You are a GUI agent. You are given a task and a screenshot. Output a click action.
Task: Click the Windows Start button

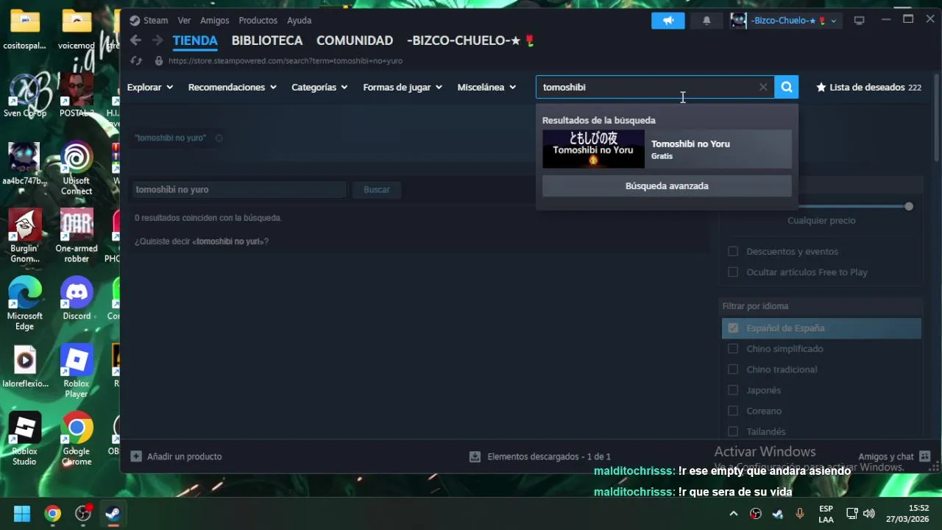22,513
